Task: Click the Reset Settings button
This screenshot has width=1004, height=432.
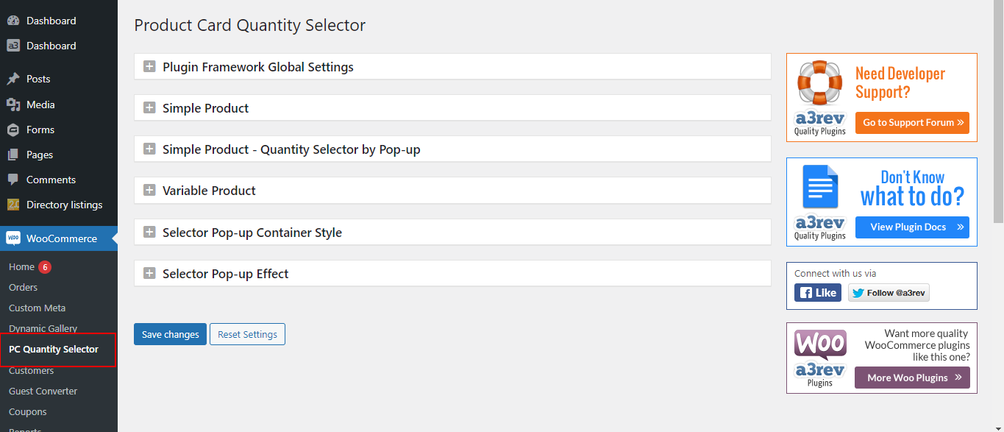Action: click(247, 334)
